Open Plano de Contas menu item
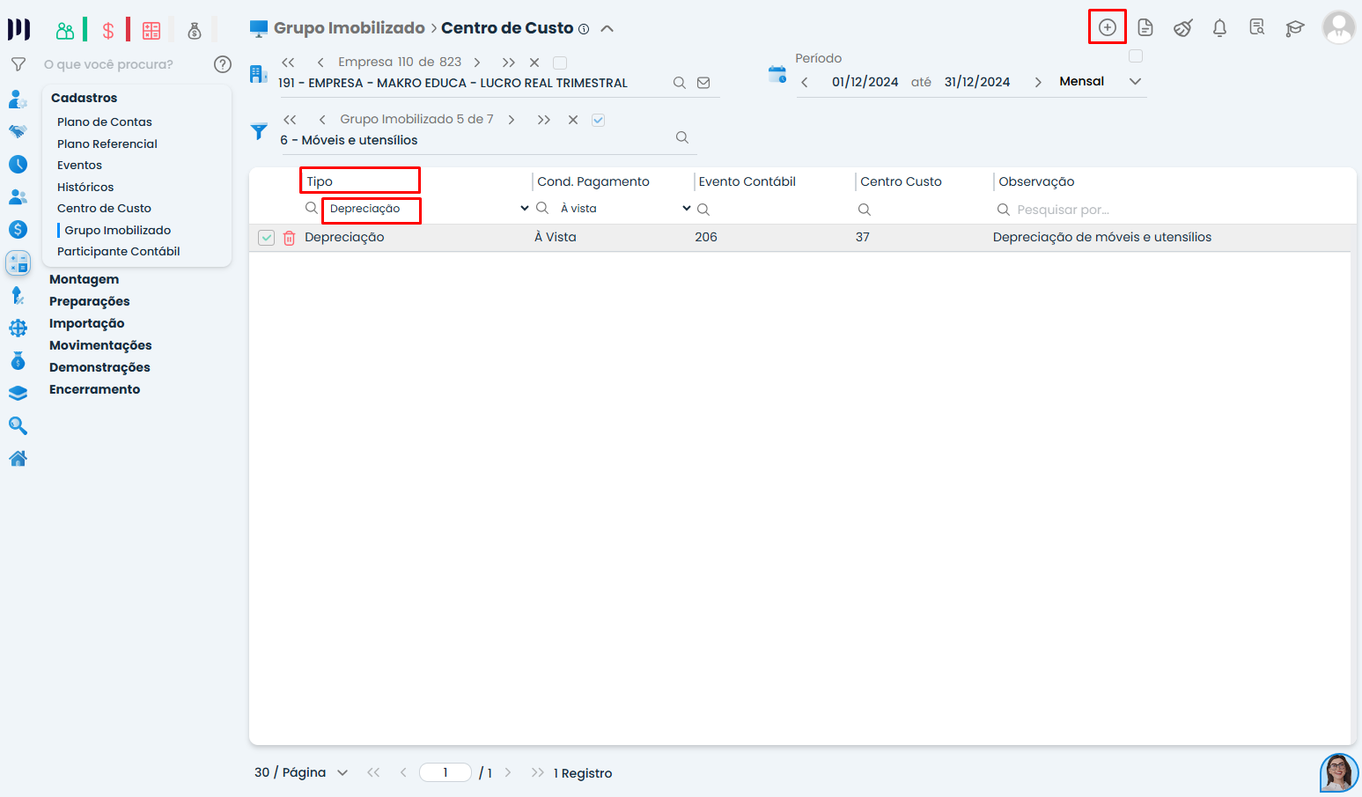Screen dimensions: 1362x797 point(104,122)
